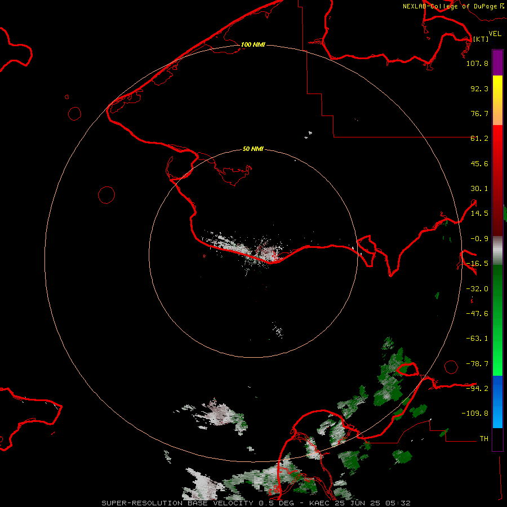Click the -16.5 value on velocity scale
Screen dimensions: 507x507
pyautogui.click(x=477, y=264)
